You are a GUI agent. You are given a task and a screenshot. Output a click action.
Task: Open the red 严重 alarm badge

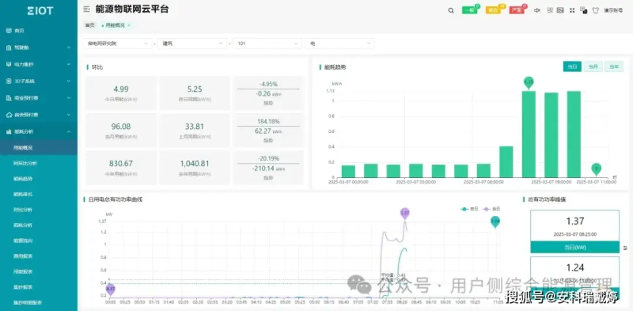click(517, 10)
